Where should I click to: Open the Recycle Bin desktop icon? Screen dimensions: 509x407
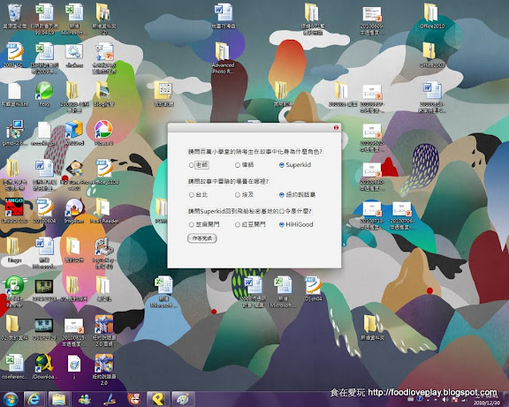pyautogui.click(x=14, y=16)
